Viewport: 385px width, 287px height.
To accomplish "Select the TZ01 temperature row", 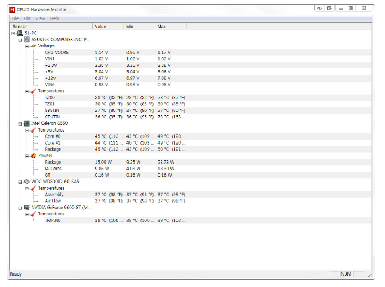I will [207, 104].
